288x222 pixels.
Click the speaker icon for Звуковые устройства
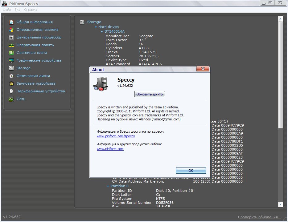click(x=11, y=84)
